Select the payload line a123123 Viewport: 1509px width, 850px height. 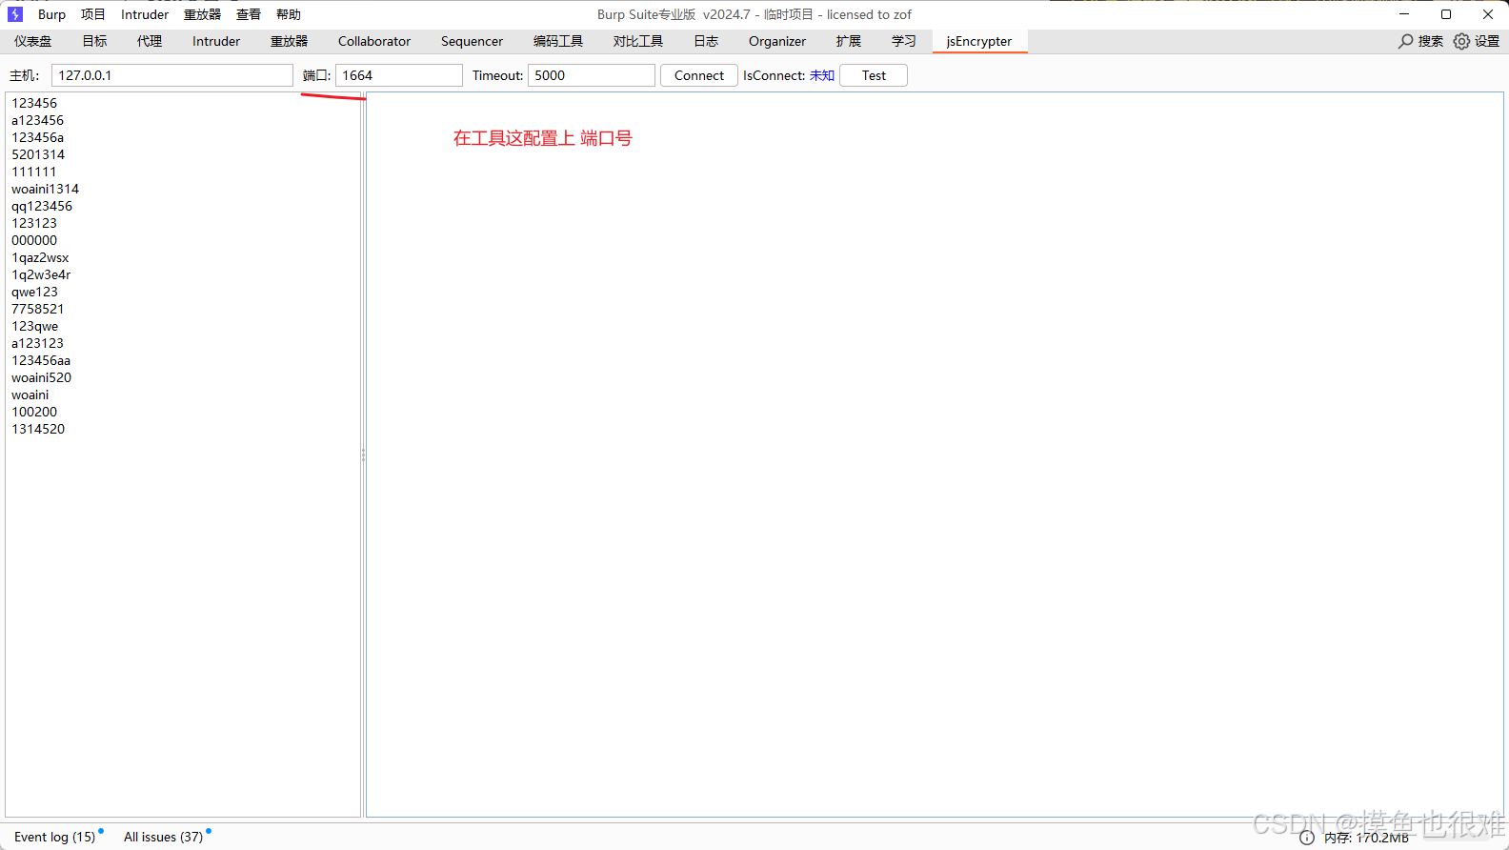tap(38, 343)
